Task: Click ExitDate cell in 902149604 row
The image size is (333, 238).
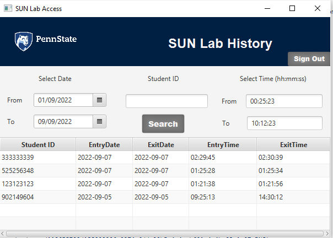Action: (161, 197)
